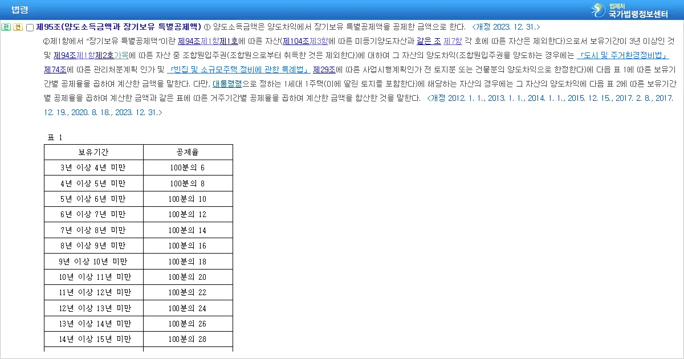Select the 표 1 table caption
The width and height of the screenshot is (684, 359).
coord(55,137)
